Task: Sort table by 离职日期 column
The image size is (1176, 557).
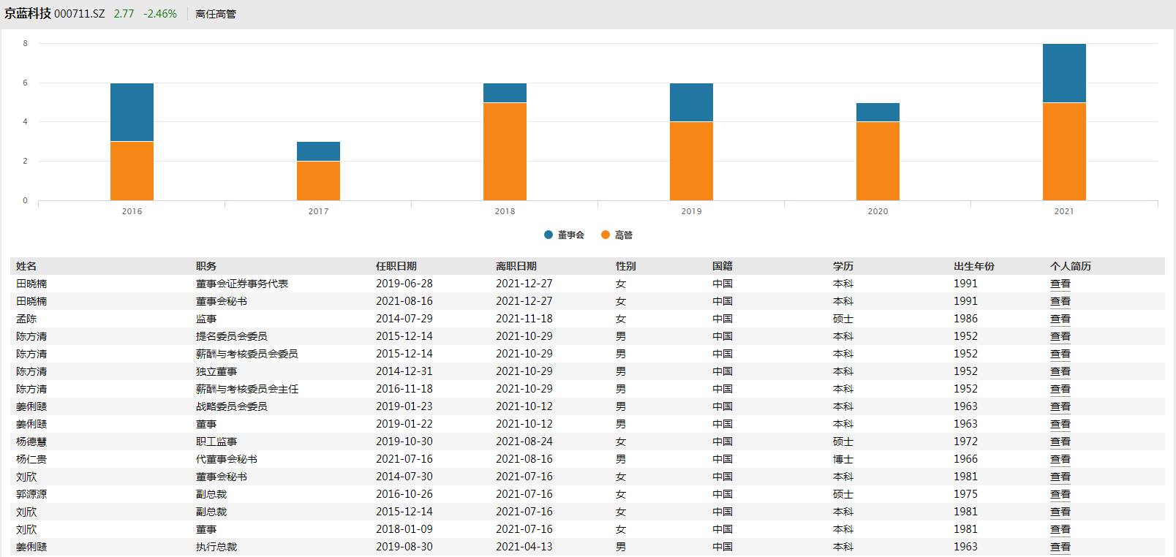Action: pos(516,266)
